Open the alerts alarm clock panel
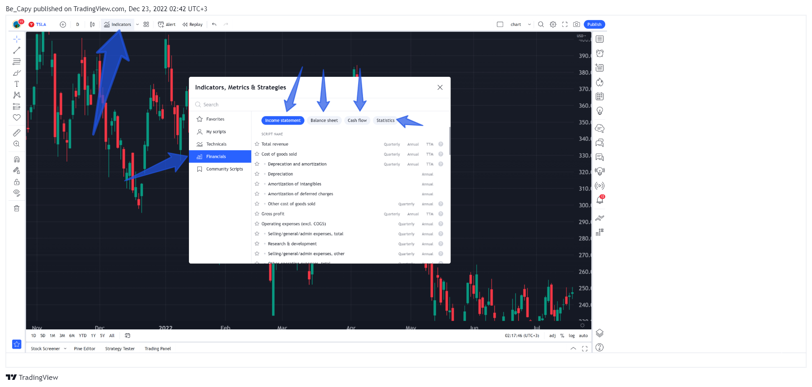The image size is (812, 387). pyautogui.click(x=600, y=54)
